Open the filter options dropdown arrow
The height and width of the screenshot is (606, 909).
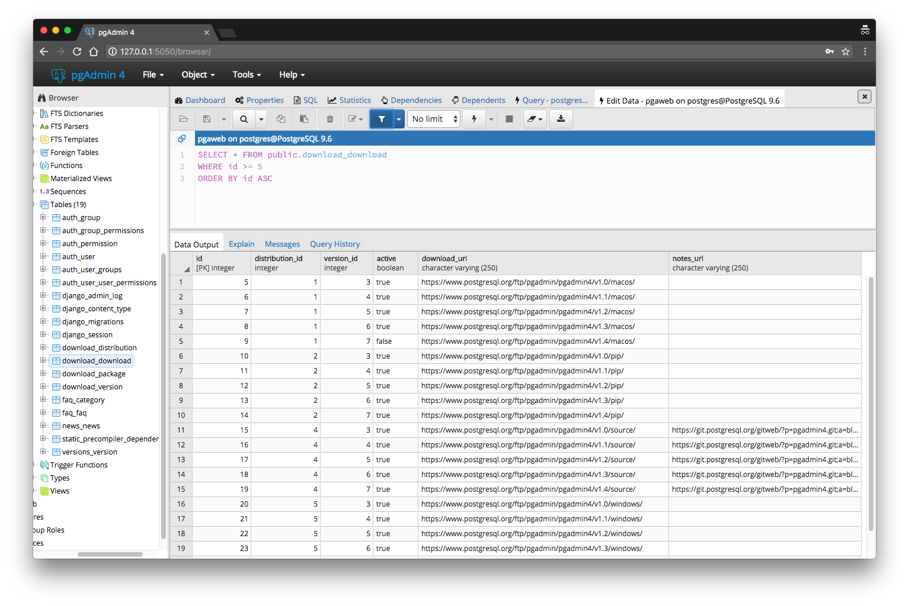[399, 119]
